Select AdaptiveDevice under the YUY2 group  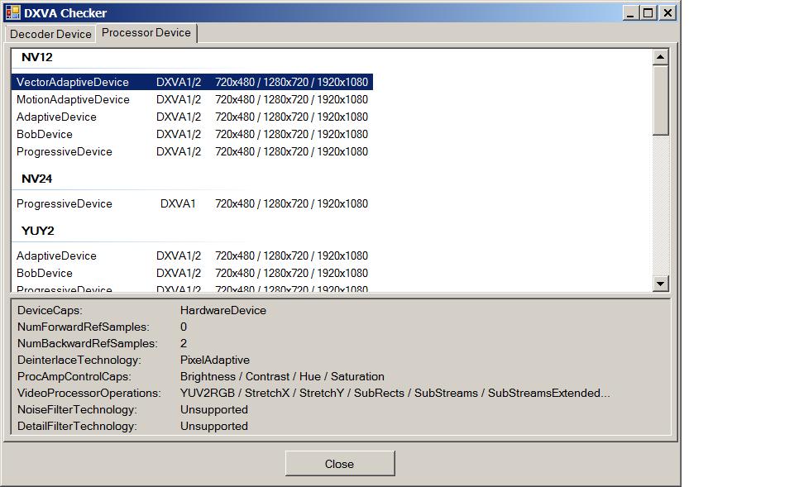56,255
